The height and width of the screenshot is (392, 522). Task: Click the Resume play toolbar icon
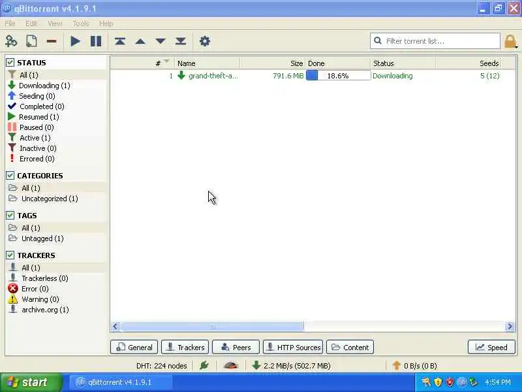76,41
